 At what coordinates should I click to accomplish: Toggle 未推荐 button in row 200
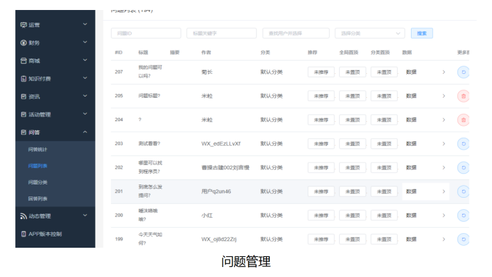point(321,215)
